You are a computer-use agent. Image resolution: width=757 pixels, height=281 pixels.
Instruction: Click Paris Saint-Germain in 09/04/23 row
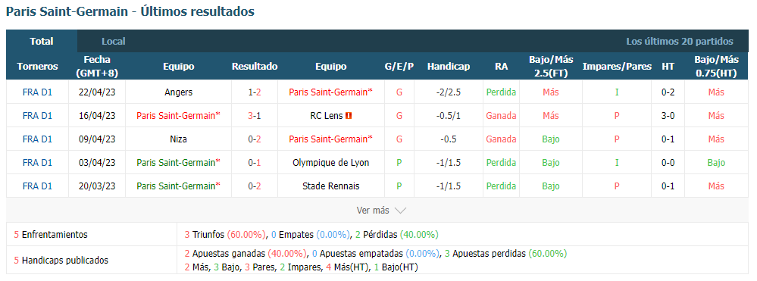tap(330, 139)
